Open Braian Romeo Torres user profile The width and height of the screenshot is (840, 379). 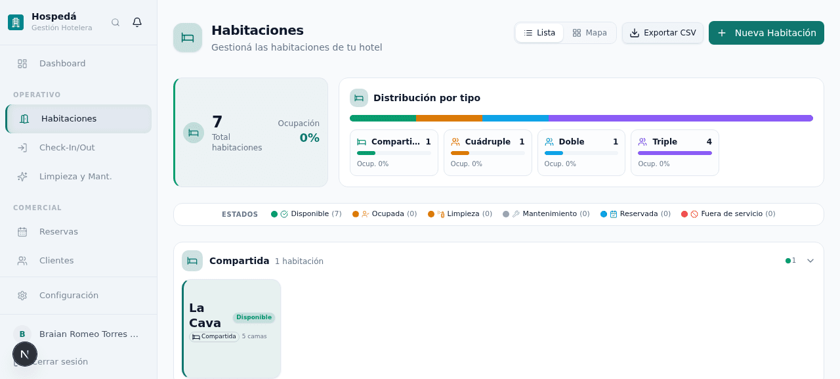79,334
